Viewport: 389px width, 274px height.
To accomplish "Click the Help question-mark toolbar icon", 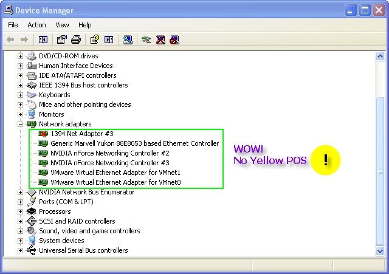I will [x=95, y=39].
